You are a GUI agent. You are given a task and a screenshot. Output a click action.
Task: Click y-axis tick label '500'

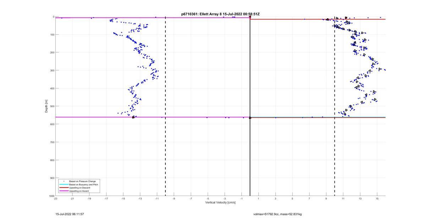(52, 106)
